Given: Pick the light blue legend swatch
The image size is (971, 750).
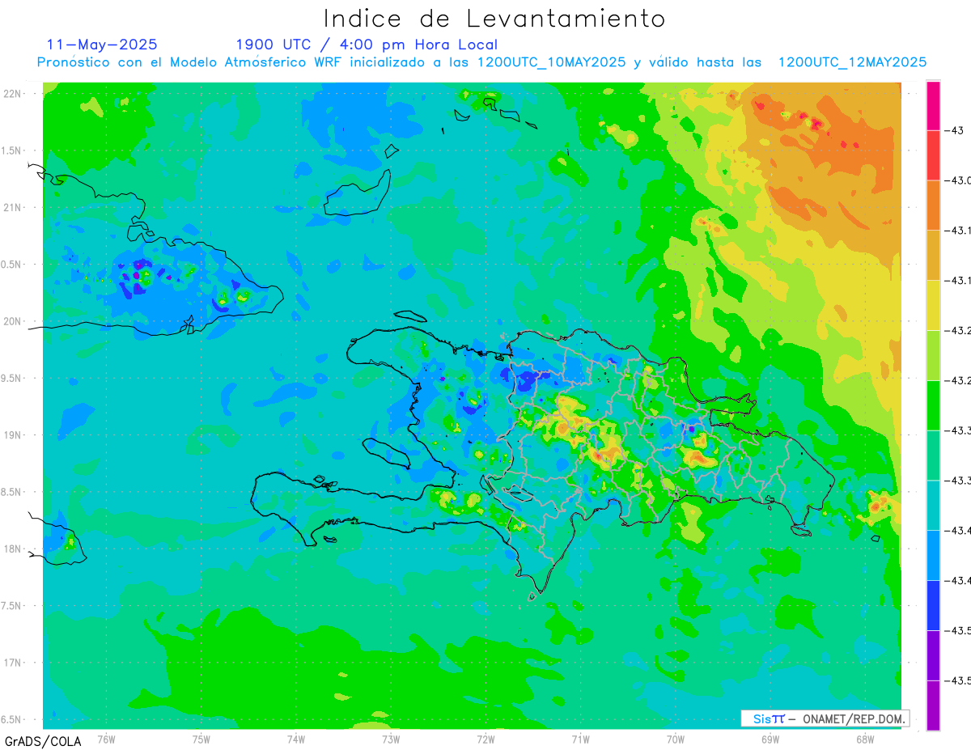Looking at the screenshot, I should (933, 555).
